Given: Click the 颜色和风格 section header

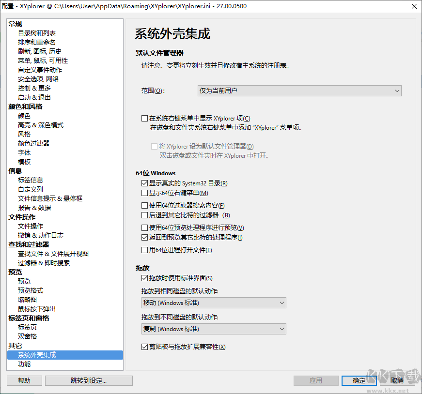Looking at the screenshot, I should coord(25,107).
